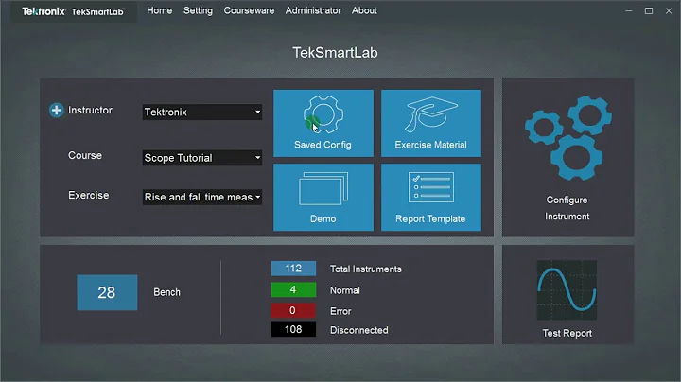This screenshot has width=681, height=382.
Task: Open the Exercise Material tile
Action: coord(431,123)
